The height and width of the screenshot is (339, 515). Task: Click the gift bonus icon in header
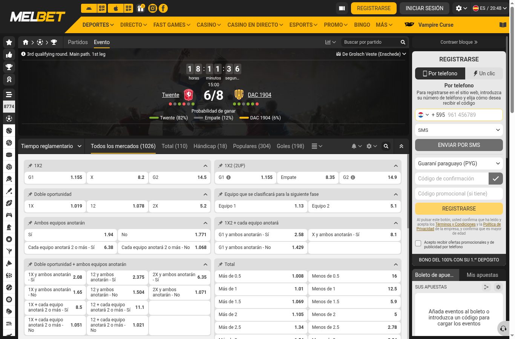point(141,8)
